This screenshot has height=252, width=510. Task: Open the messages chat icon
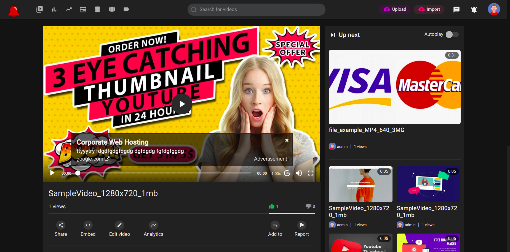[456, 10]
